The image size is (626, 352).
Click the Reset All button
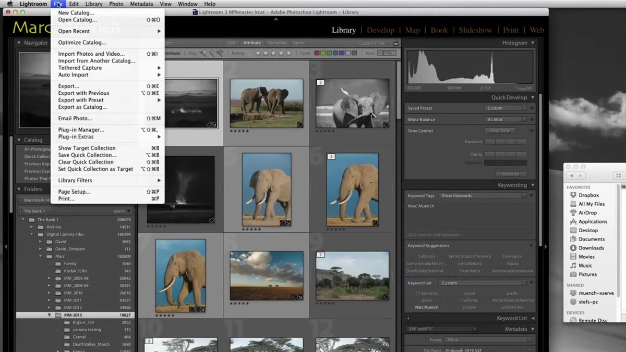coord(510,174)
